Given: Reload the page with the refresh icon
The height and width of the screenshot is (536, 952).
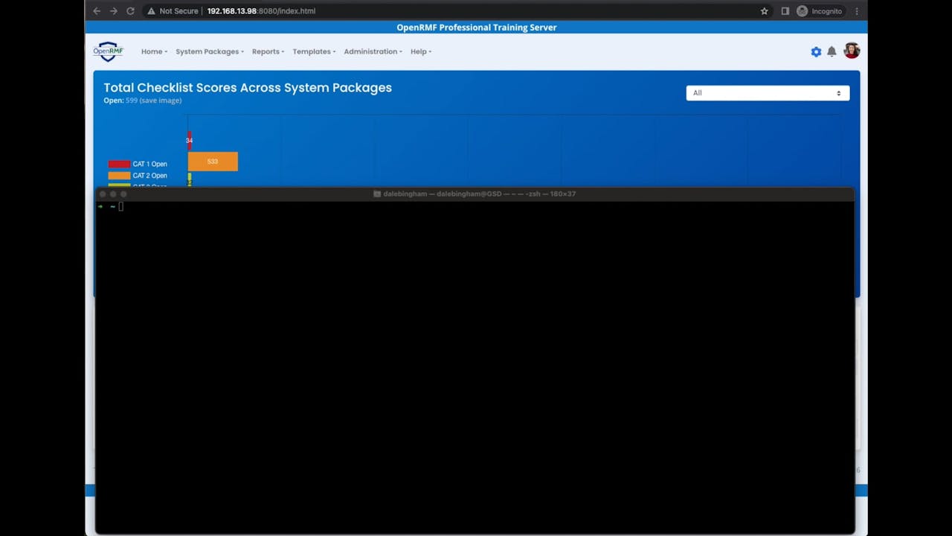Looking at the screenshot, I should click(x=130, y=11).
